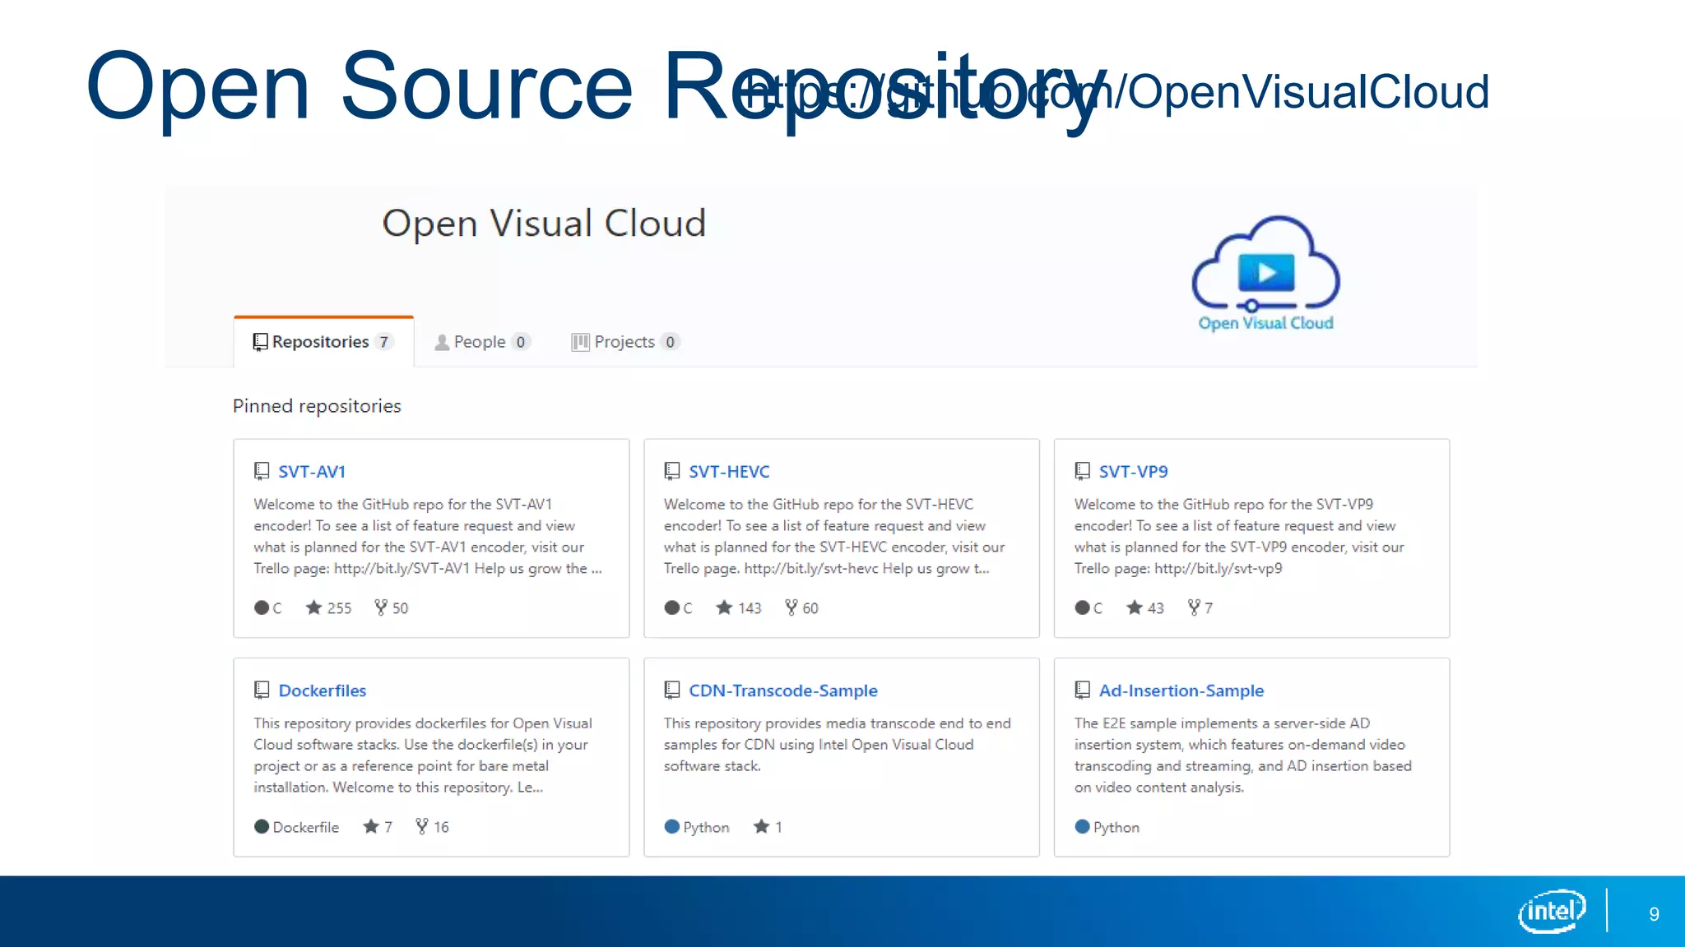Click the Ad-Insertion-Sample description text
This screenshot has height=947, width=1685.
(1242, 755)
